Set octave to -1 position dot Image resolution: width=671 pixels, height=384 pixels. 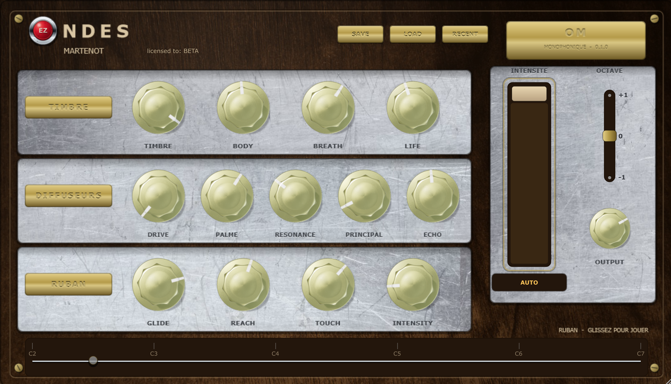pyautogui.click(x=609, y=178)
